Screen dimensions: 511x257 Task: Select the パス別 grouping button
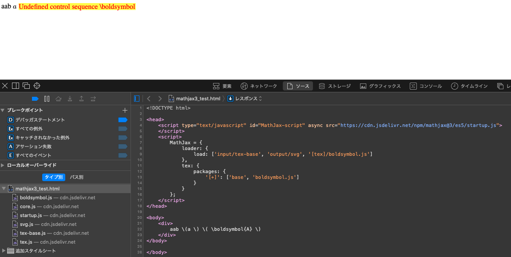77,177
